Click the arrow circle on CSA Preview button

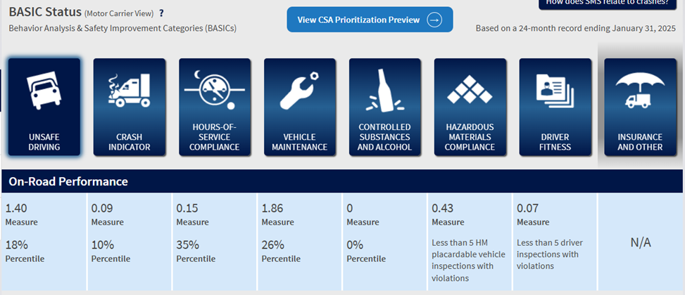tap(434, 20)
